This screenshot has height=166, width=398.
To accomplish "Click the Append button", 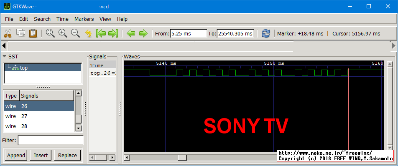I will 16,155.
